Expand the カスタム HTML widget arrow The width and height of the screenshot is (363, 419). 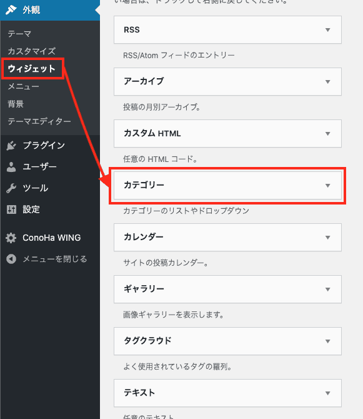coord(328,133)
